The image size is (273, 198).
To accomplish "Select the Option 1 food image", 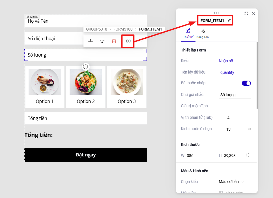I will click(45, 82).
